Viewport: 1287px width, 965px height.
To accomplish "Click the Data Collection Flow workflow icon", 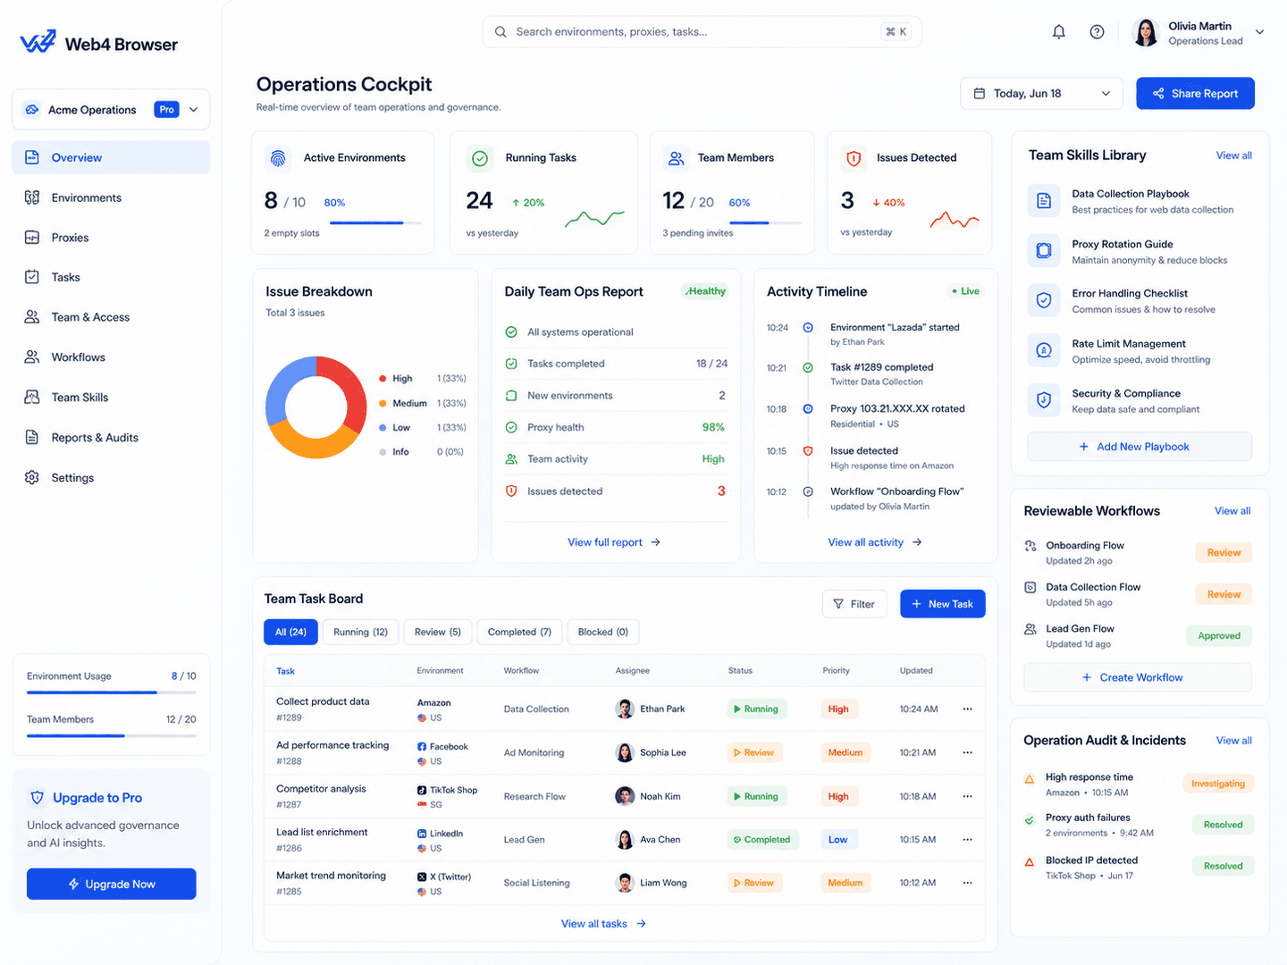I will (x=1030, y=587).
